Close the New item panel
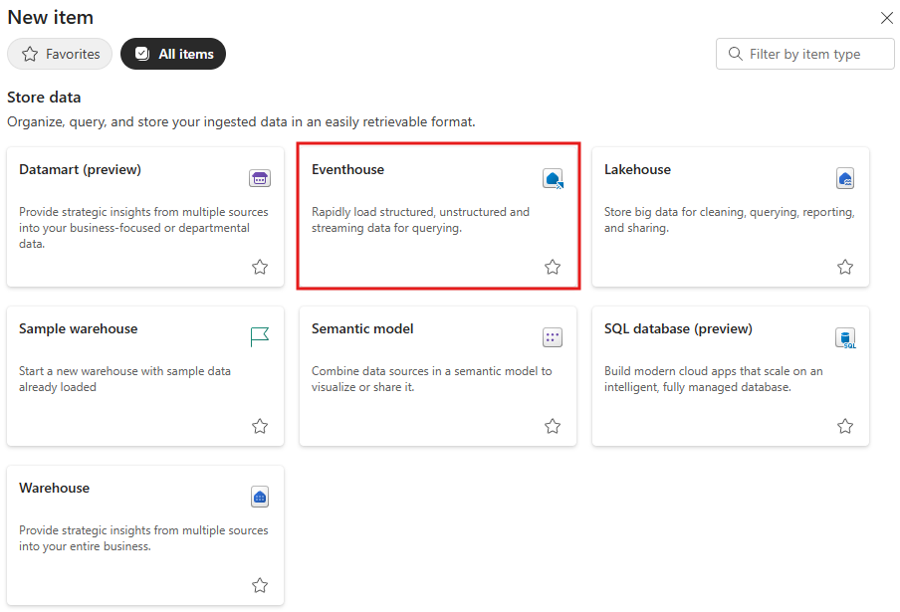Viewport: 900px width, 612px height. tap(887, 18)
